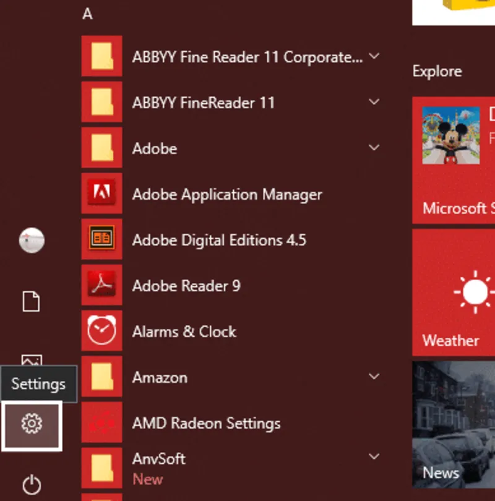Open the Weather live tile
495x501 pixels.
[x=454, y=292]
